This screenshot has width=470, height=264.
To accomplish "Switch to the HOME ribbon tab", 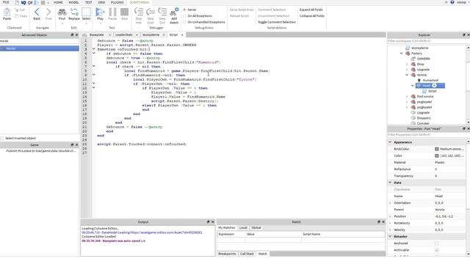I will (x=58, y=2).
